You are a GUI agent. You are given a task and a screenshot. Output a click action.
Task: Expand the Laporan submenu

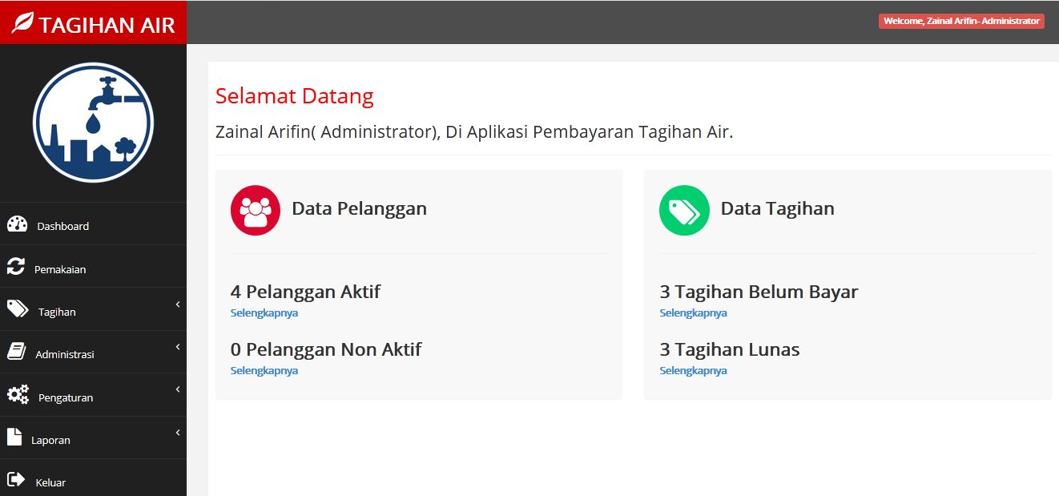(178, 433)
